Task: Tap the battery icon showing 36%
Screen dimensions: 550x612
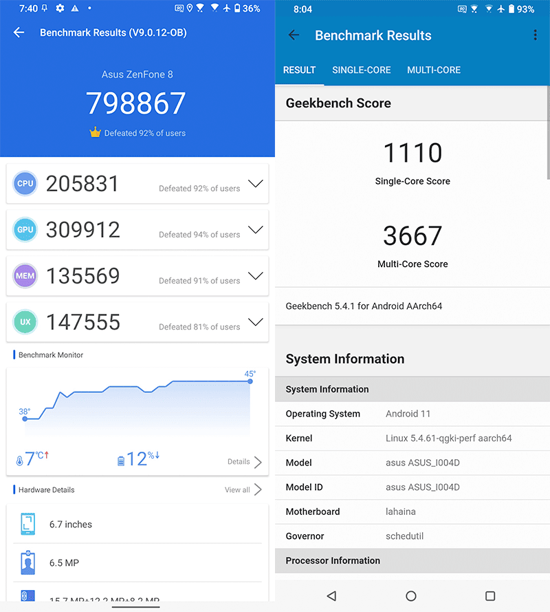Action: point(237,8)
